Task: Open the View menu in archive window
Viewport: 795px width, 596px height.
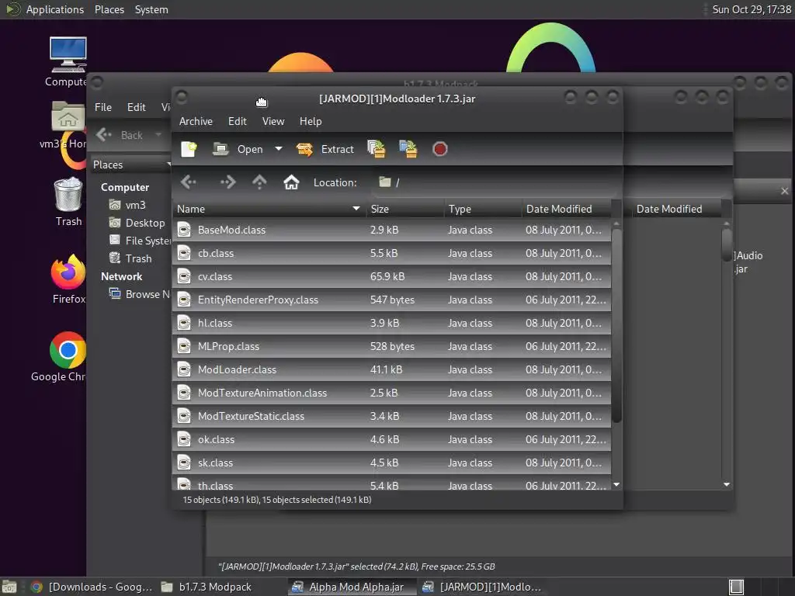Action: tap(273, 121)
